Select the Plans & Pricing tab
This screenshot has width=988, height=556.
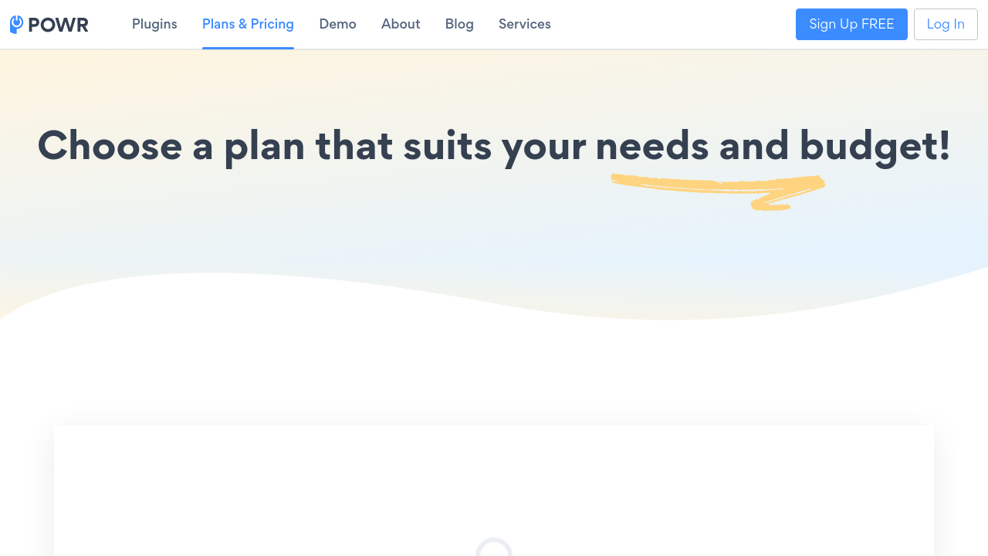(248, 24)
